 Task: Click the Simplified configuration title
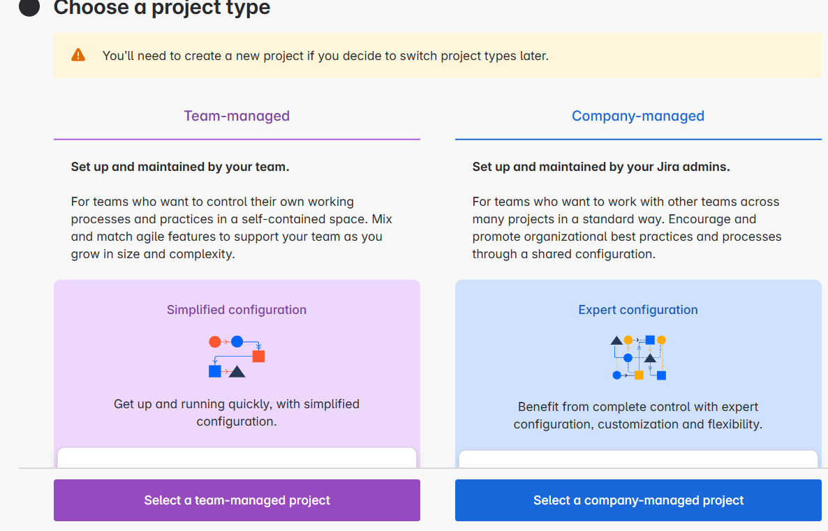pyautogui.click(x=237, y=310)
